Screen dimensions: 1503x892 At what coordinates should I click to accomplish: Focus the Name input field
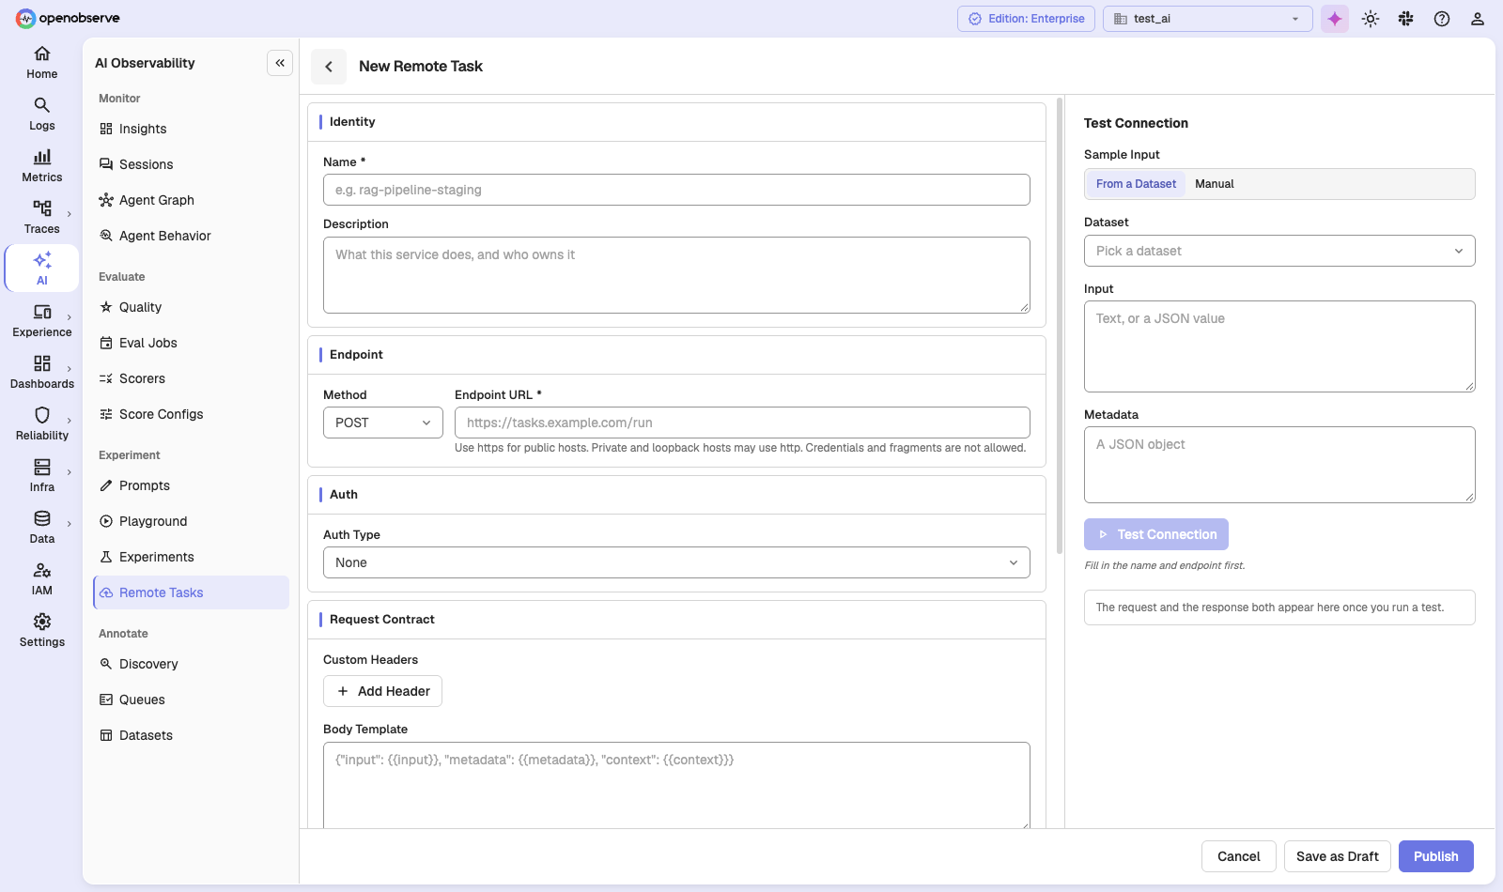[676, 190]
